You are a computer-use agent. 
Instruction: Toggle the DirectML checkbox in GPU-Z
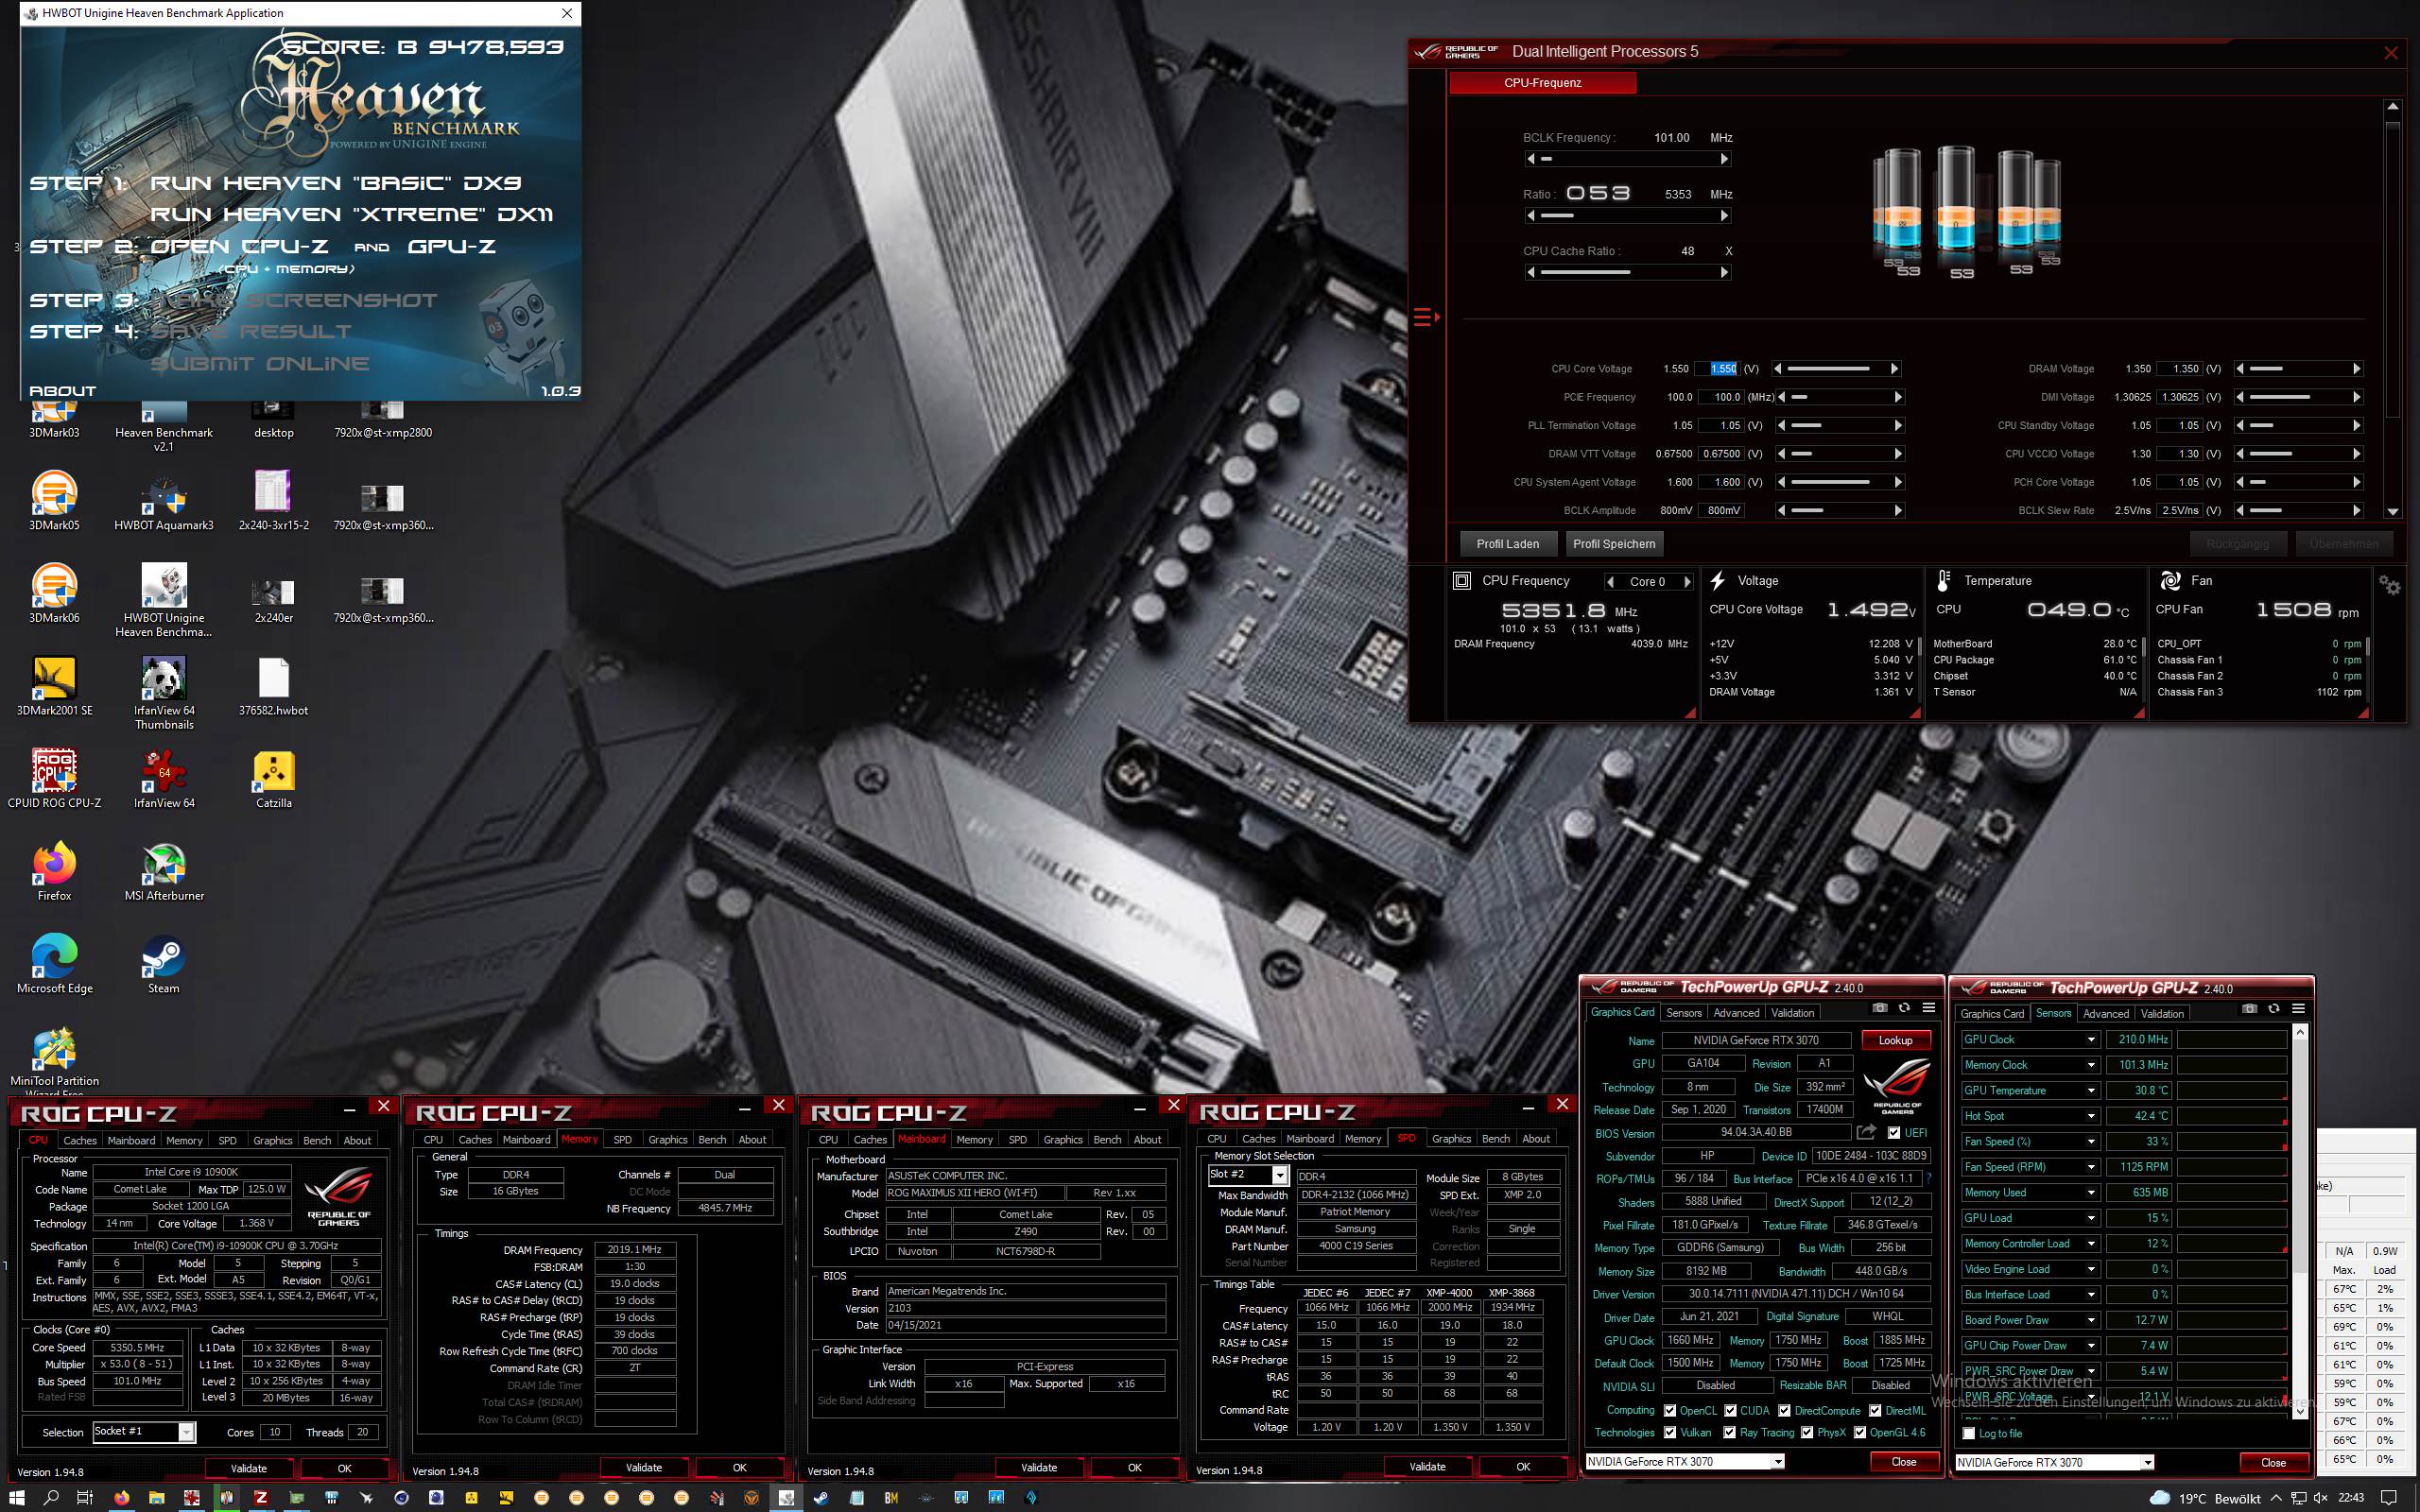click(1875, 1411)
